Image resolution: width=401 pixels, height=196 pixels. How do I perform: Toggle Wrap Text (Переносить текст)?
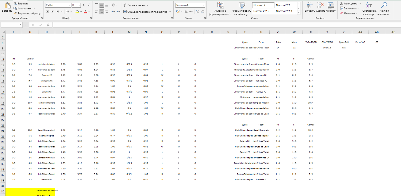pyautogui.click(x=136, y=5)
